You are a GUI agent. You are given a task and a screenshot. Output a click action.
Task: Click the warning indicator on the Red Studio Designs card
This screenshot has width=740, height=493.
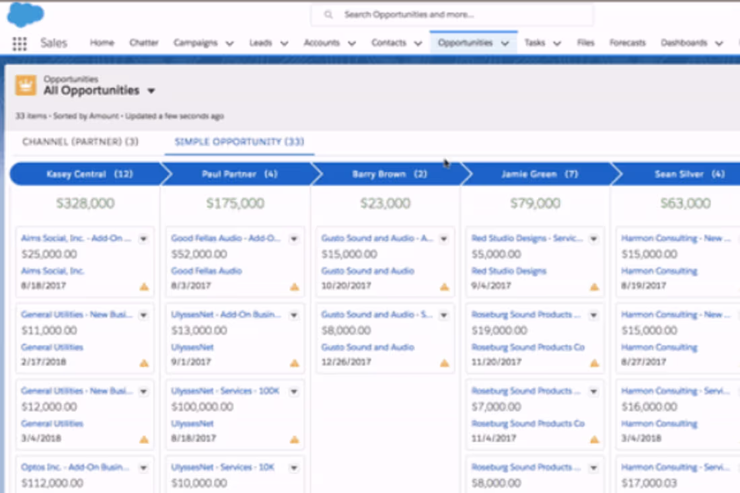pyautogui.click(x=594, y=287)
